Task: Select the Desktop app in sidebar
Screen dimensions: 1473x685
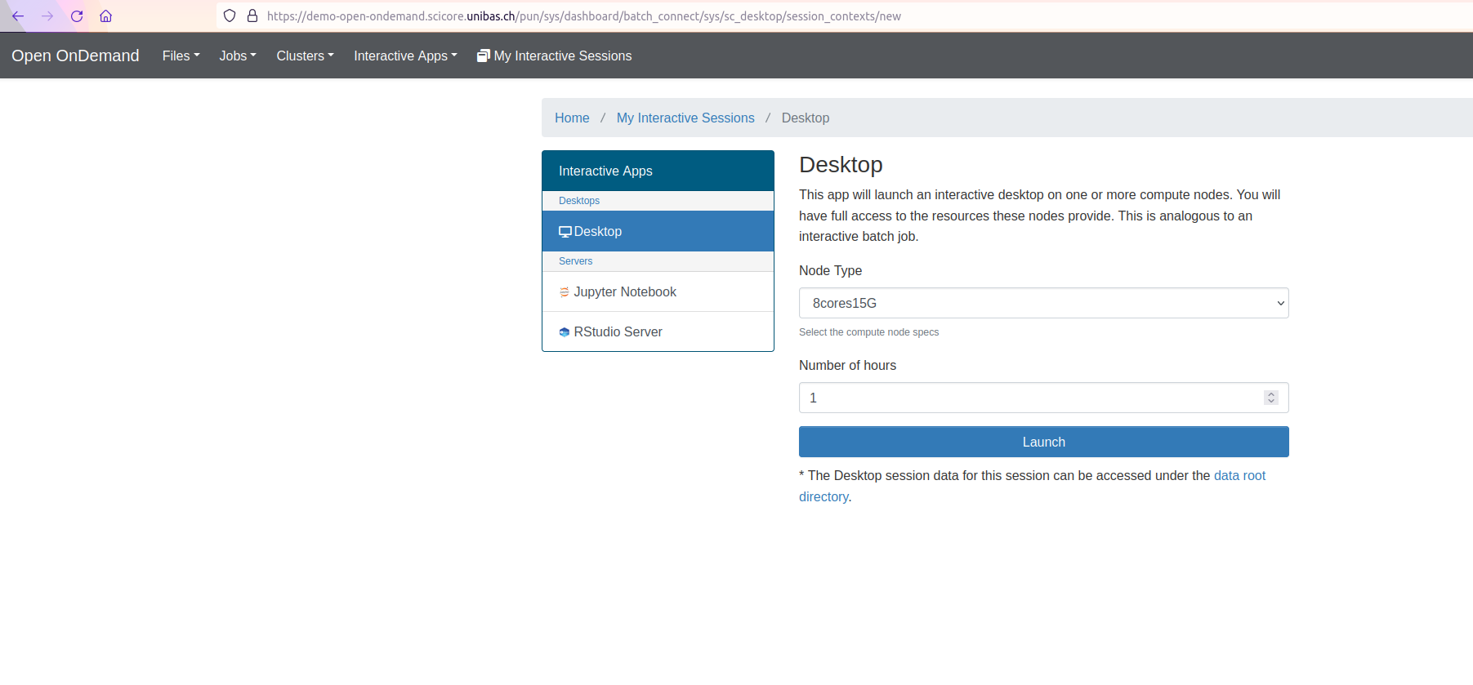Action: 597,232
